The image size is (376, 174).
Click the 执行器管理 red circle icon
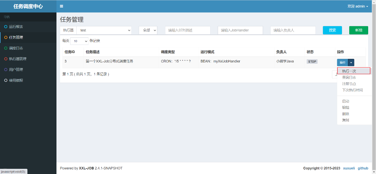[x=6, y=59]
